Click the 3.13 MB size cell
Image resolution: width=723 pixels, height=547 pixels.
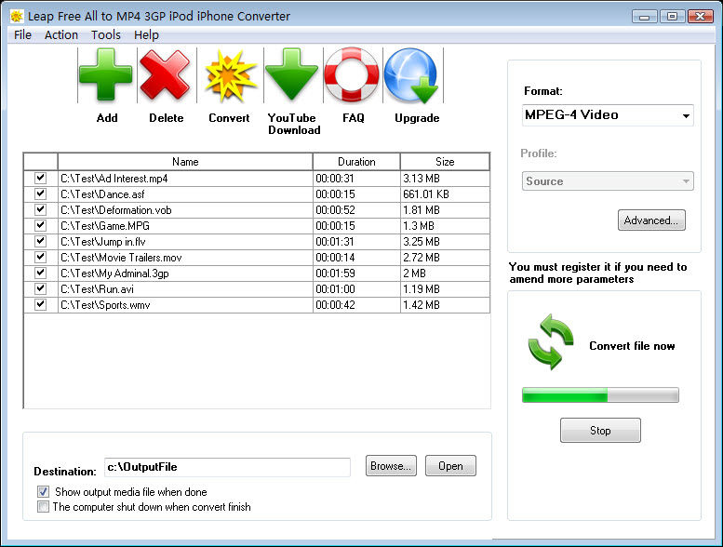point(445,179)
